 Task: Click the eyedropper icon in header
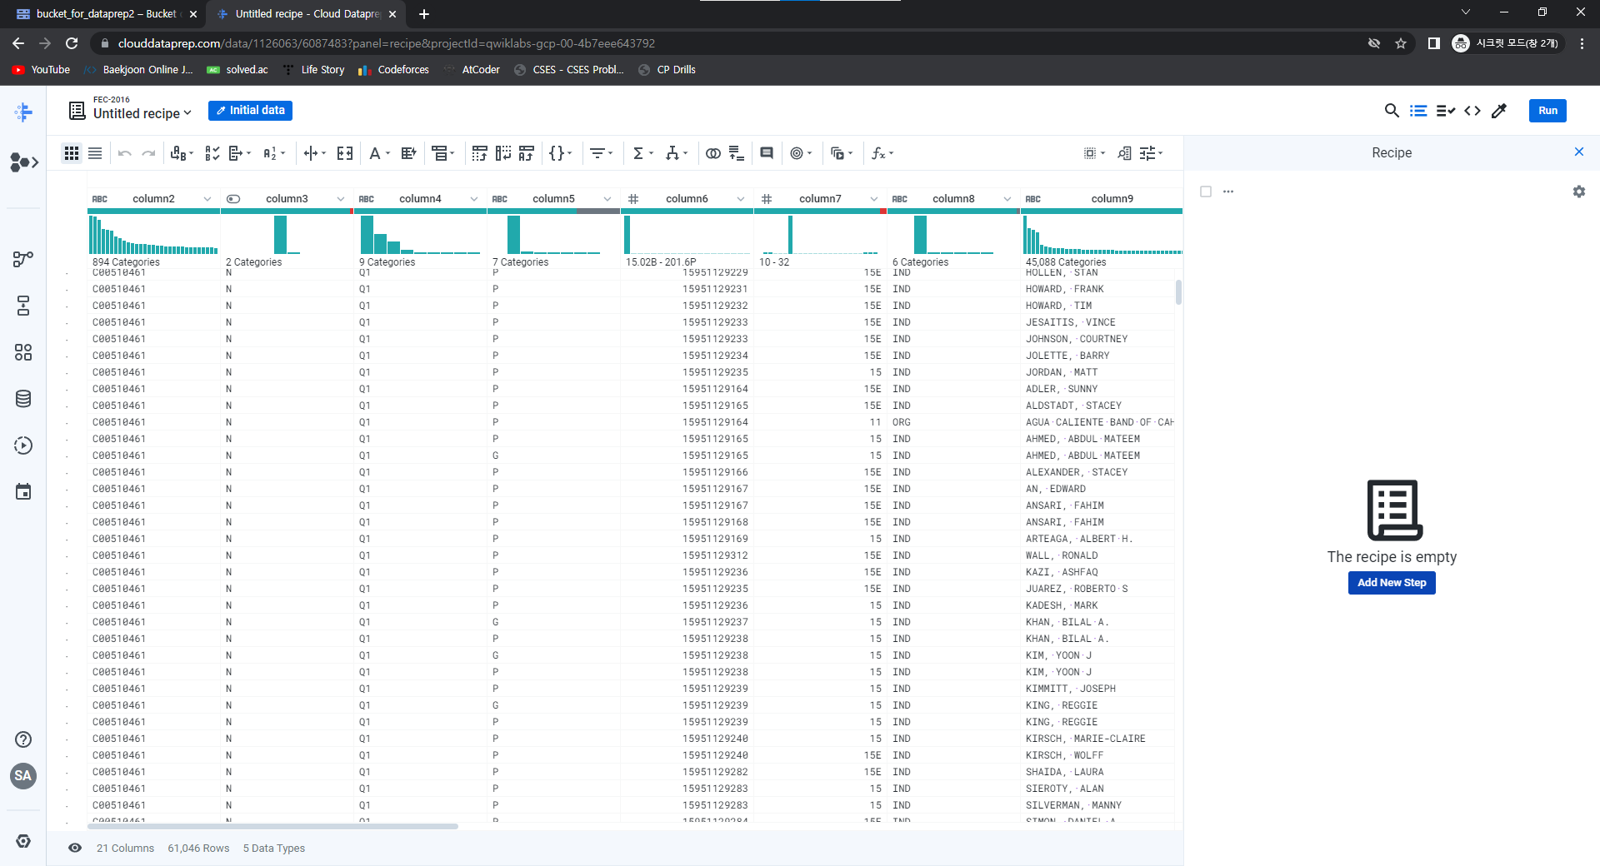(1499, 111)
